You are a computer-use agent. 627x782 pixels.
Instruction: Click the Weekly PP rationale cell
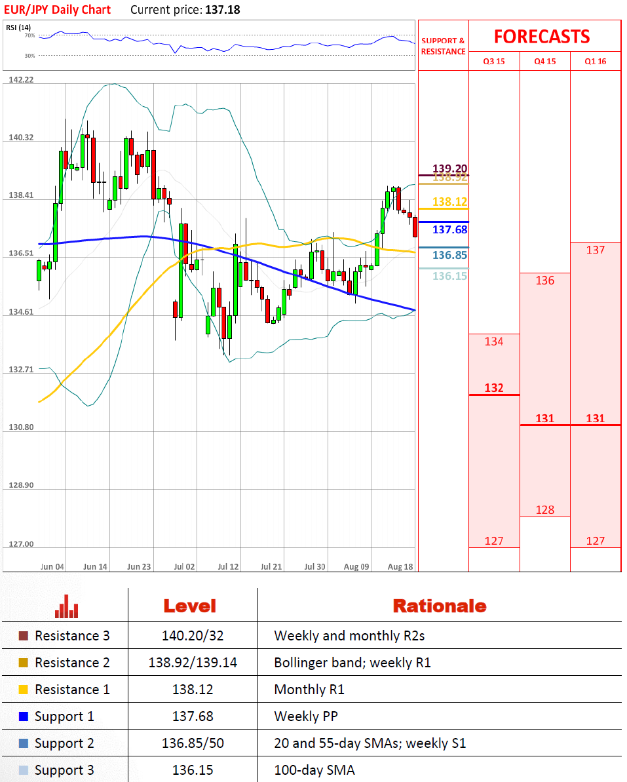306,716
